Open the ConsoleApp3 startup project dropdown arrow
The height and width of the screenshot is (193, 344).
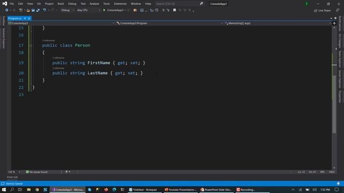point(125,10)
